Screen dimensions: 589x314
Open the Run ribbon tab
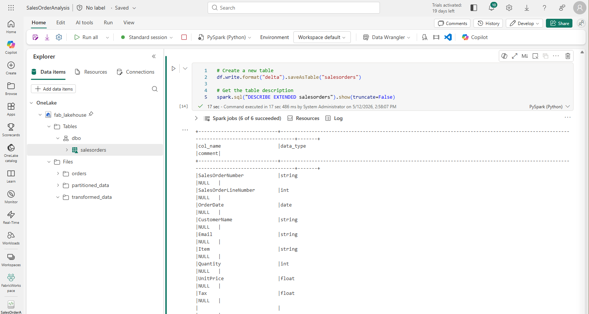pyautogui.click(x=108, y=22)
